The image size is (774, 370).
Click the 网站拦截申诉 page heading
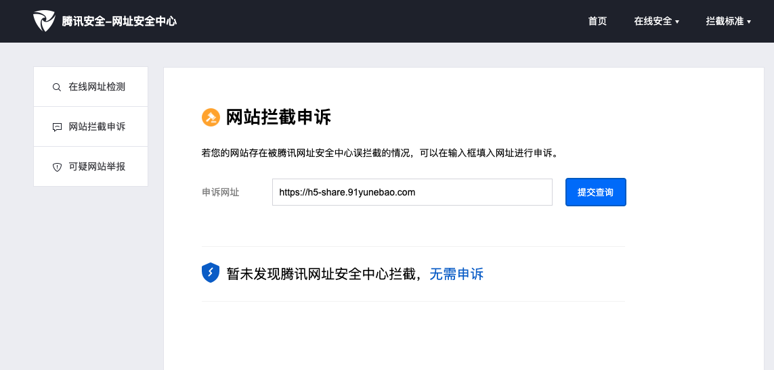point(278,118)
